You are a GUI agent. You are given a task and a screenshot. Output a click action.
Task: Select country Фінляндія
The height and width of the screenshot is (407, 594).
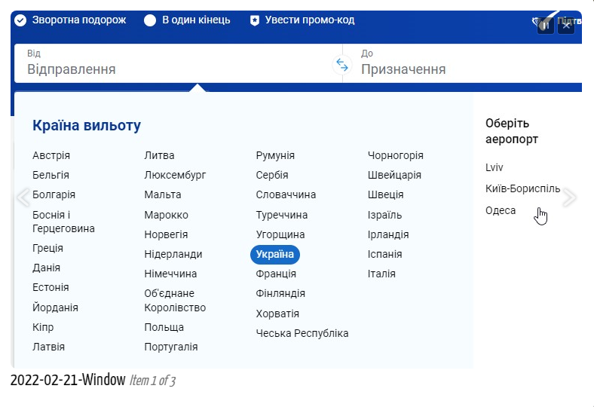tap(280, 293)
